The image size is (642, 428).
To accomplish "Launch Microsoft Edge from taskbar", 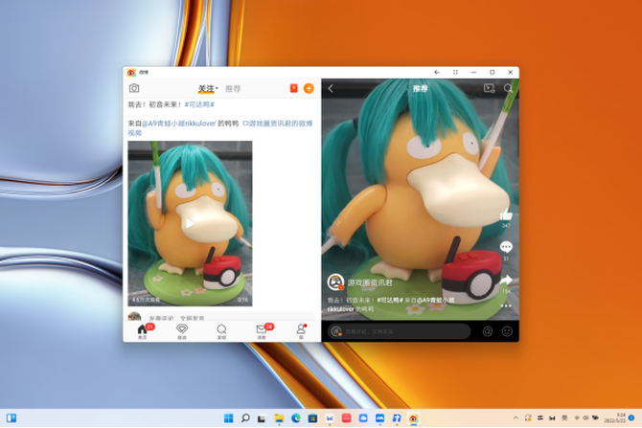I will click(296, 418).
